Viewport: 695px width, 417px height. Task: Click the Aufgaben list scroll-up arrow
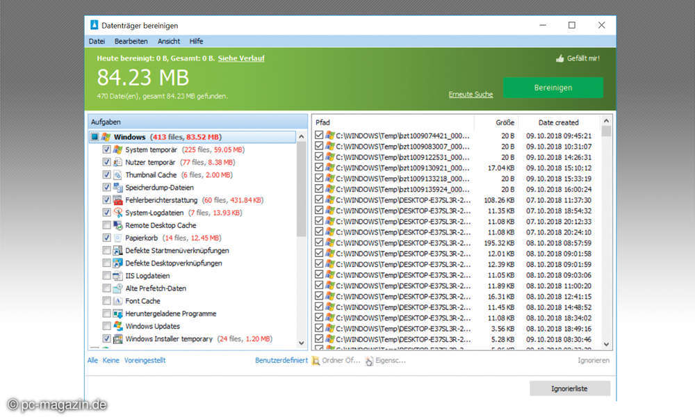click(x=302, y=137)
